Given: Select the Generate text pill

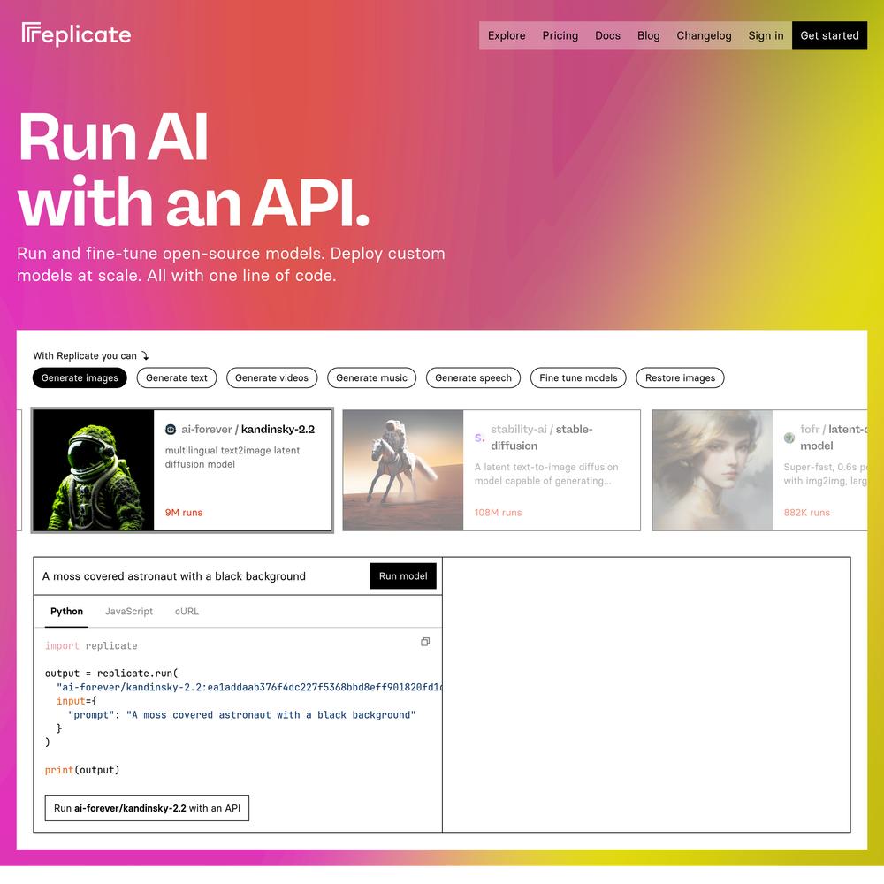Looking at the screenshot, I should [x=177, y=377].
